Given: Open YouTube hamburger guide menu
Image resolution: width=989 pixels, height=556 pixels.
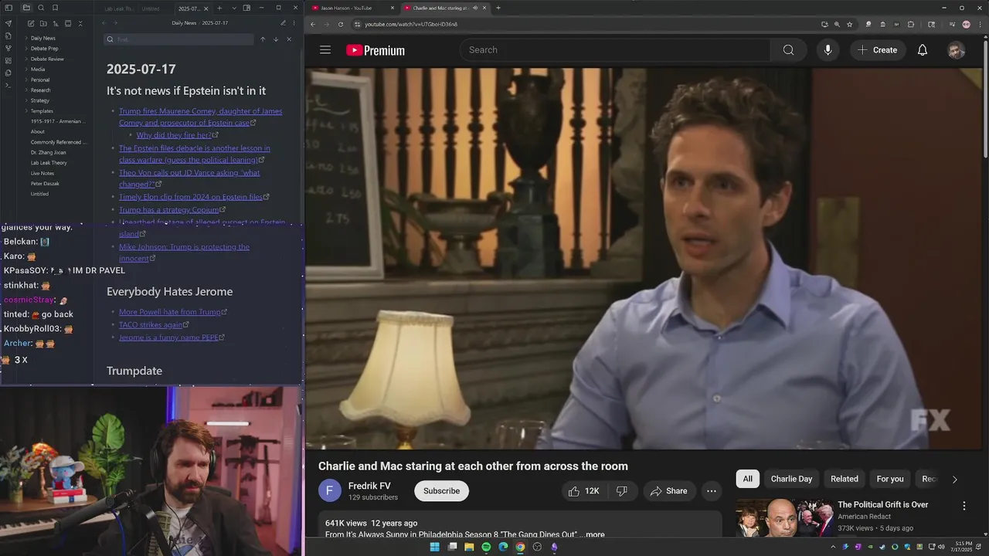Looking at the screenshot, I should point(325,50).
